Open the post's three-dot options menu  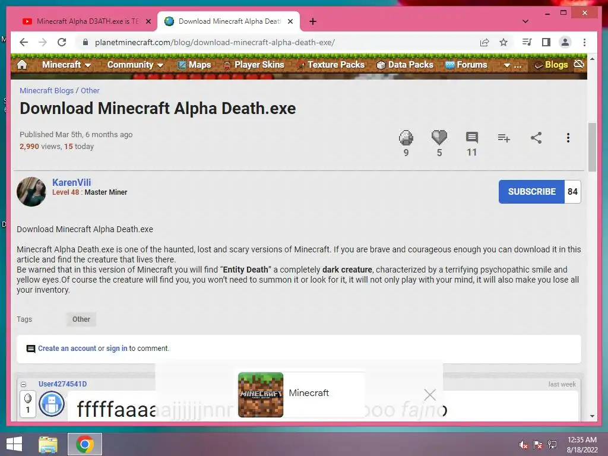click(568, 138)
